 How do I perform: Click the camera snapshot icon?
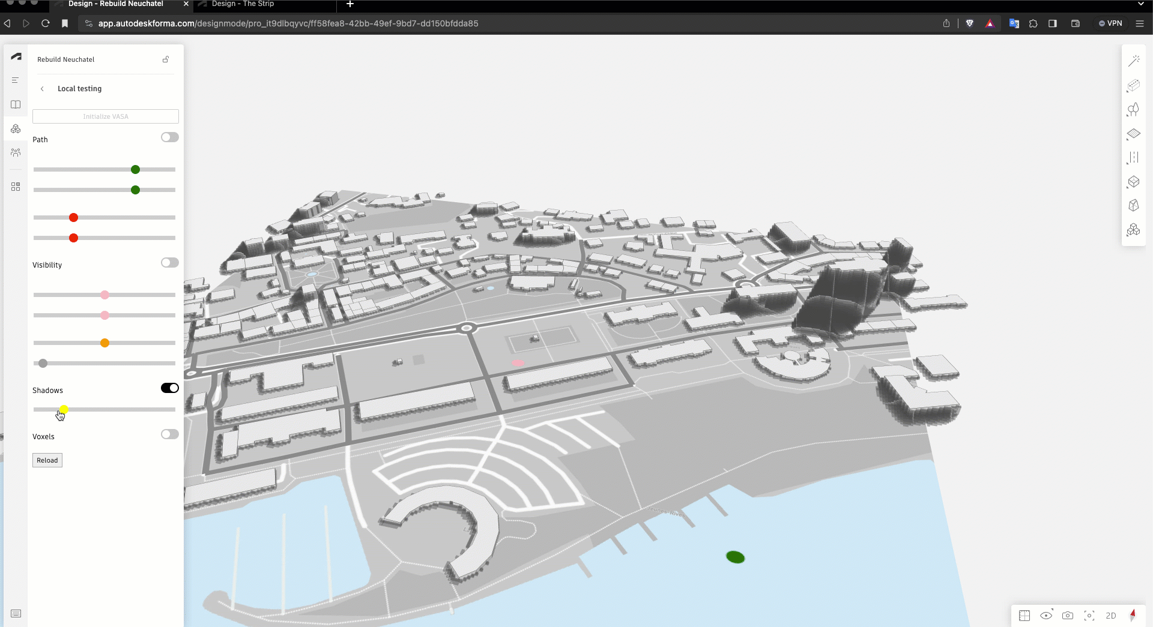1067,616
